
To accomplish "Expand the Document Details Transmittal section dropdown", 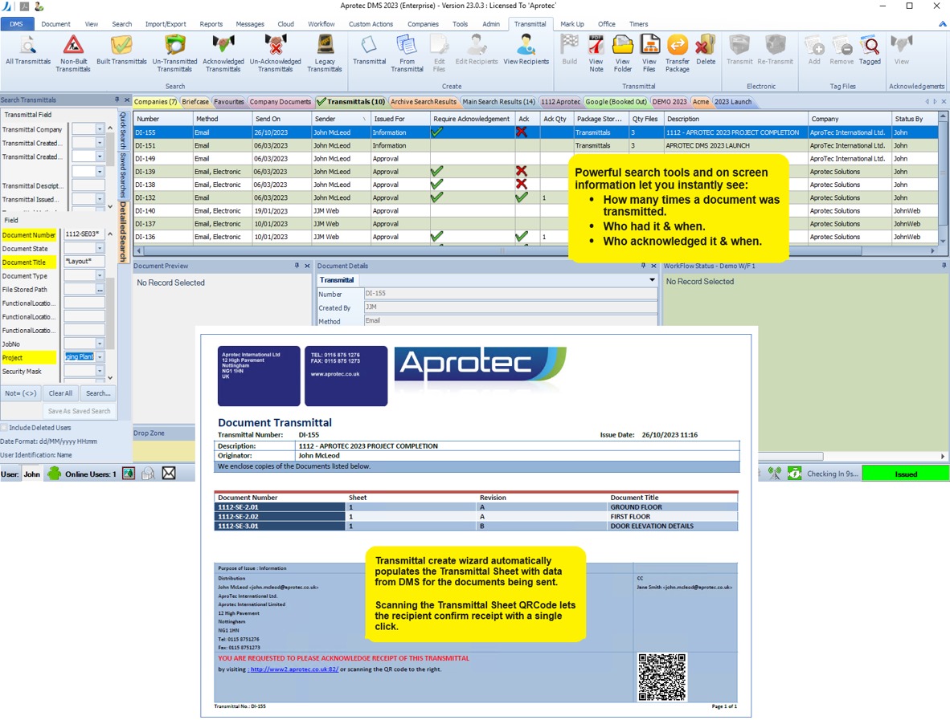I will pyautogui.click(x=652, y=279).
